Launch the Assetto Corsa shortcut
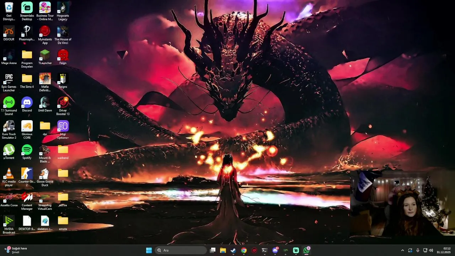 click(x=9, y=199)
